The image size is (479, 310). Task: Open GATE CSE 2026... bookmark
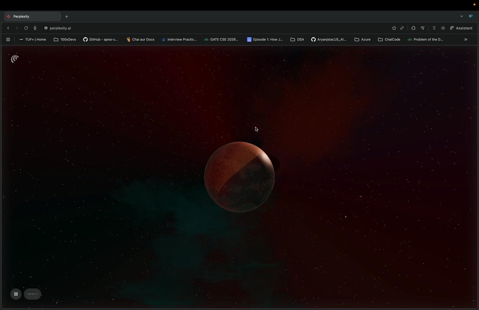221,39
